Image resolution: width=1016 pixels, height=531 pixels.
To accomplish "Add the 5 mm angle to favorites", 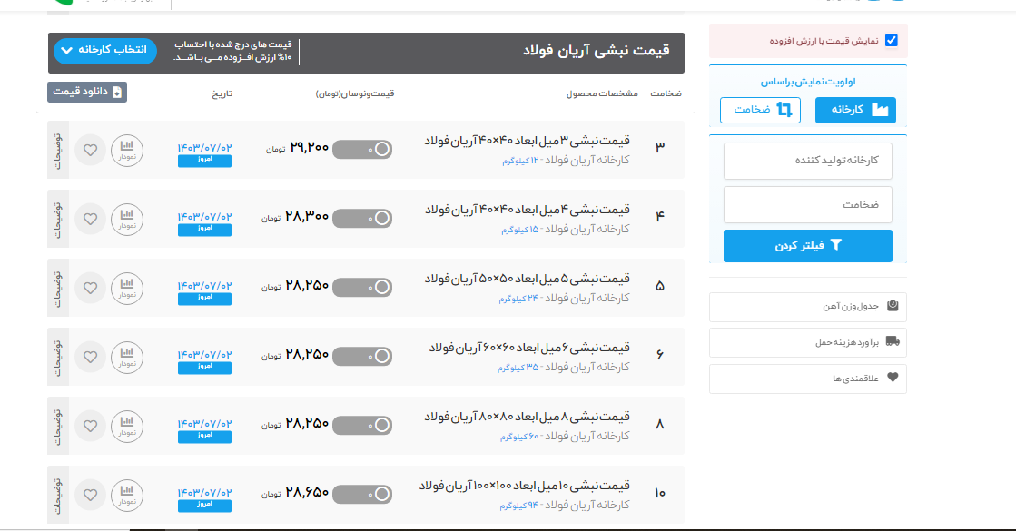I will [90, 288].
